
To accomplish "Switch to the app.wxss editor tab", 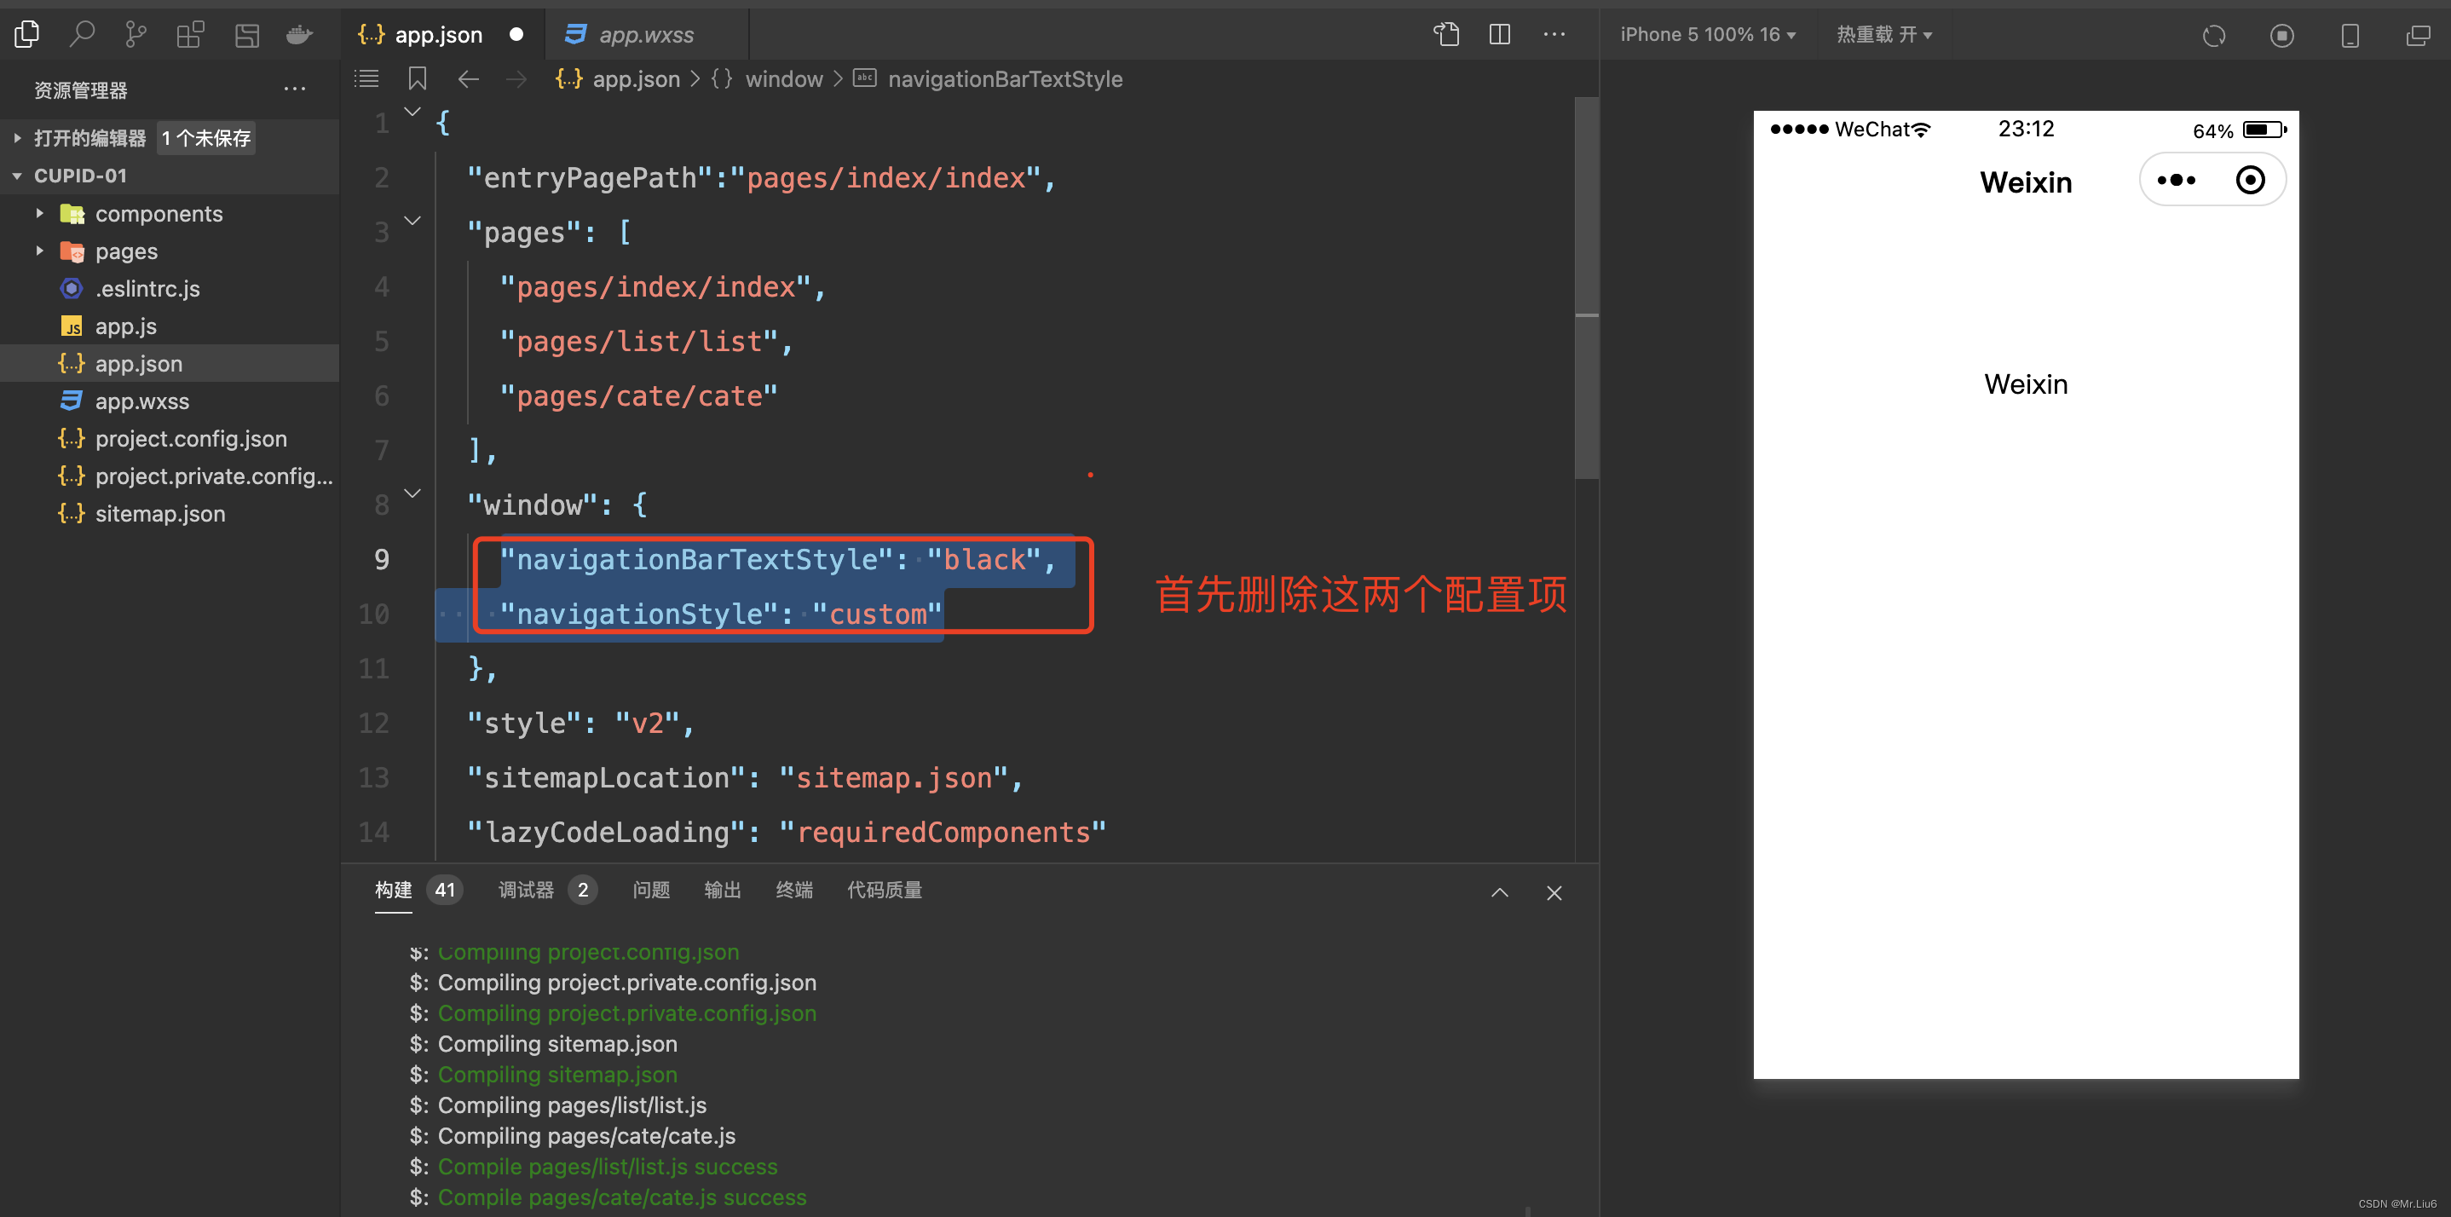I will 645,35.
